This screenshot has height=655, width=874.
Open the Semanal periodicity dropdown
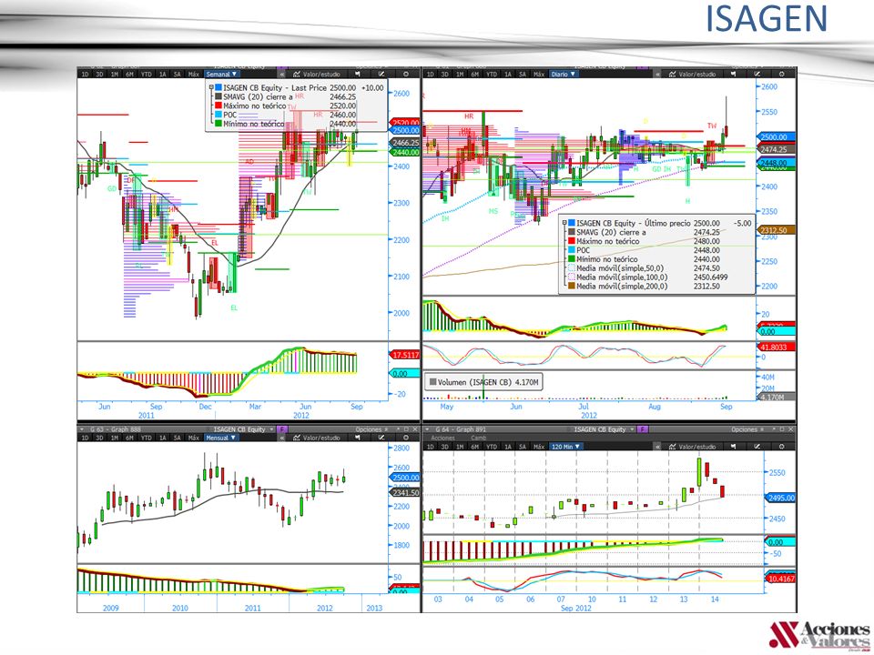(x=221, y=74)
